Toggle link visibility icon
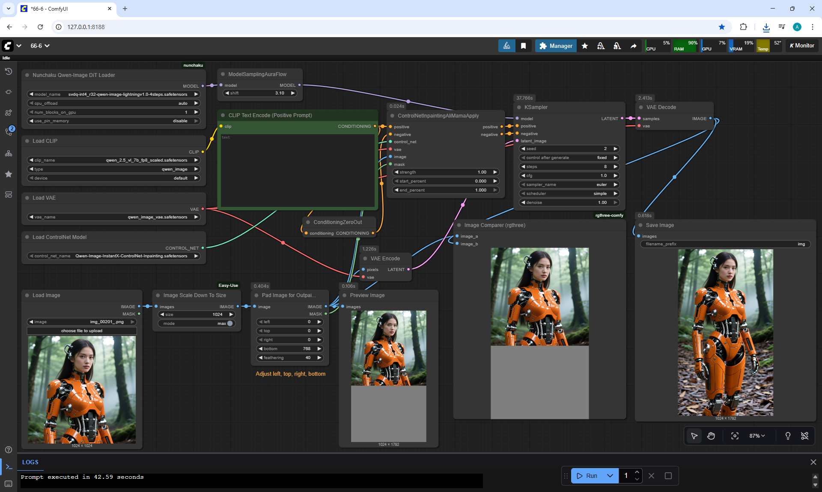Viewport: 822px width, 492px height. point(804,436)
